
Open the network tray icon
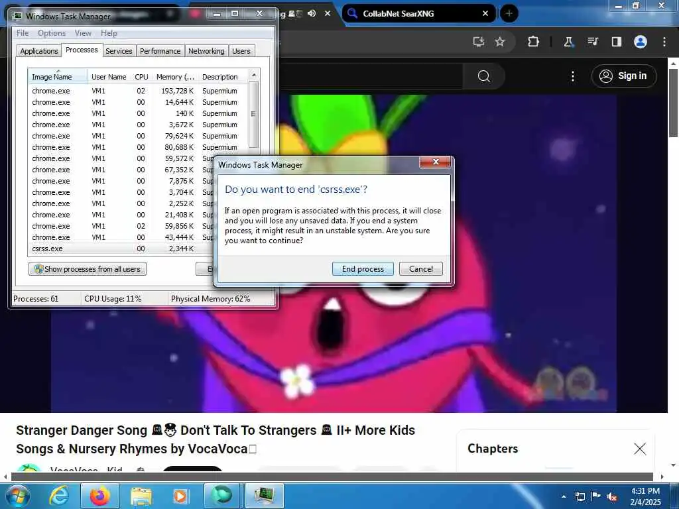580,496
